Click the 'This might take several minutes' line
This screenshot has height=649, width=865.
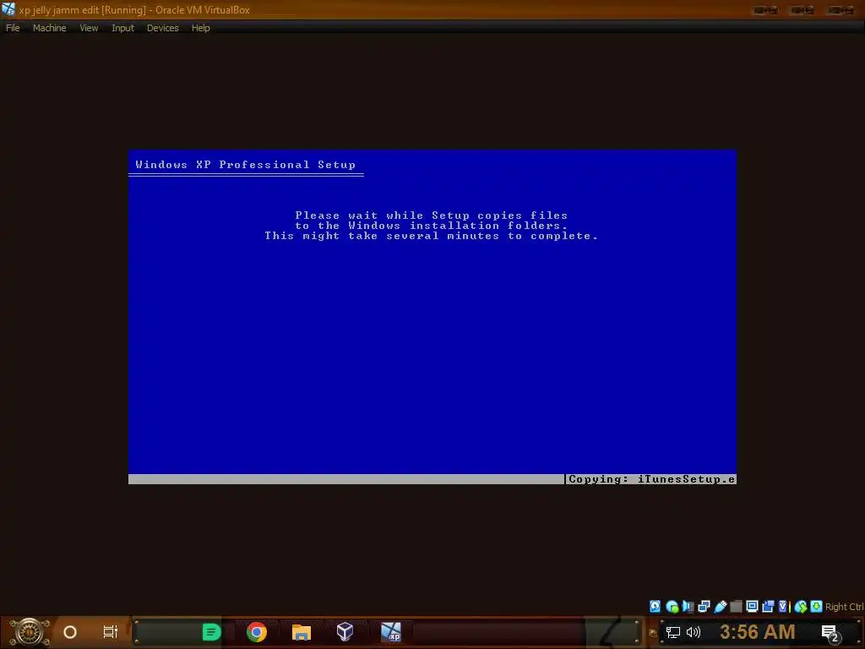(x=432, y=236)
